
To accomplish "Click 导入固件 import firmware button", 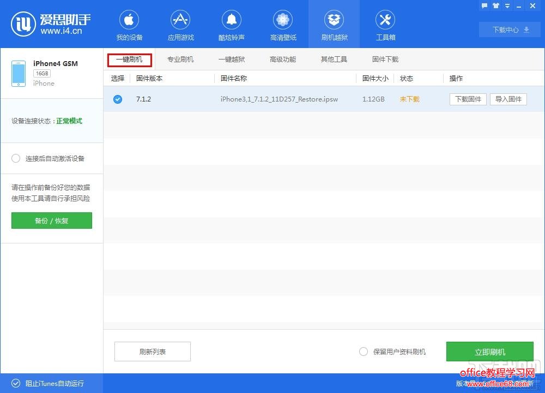I will point(508,99).
